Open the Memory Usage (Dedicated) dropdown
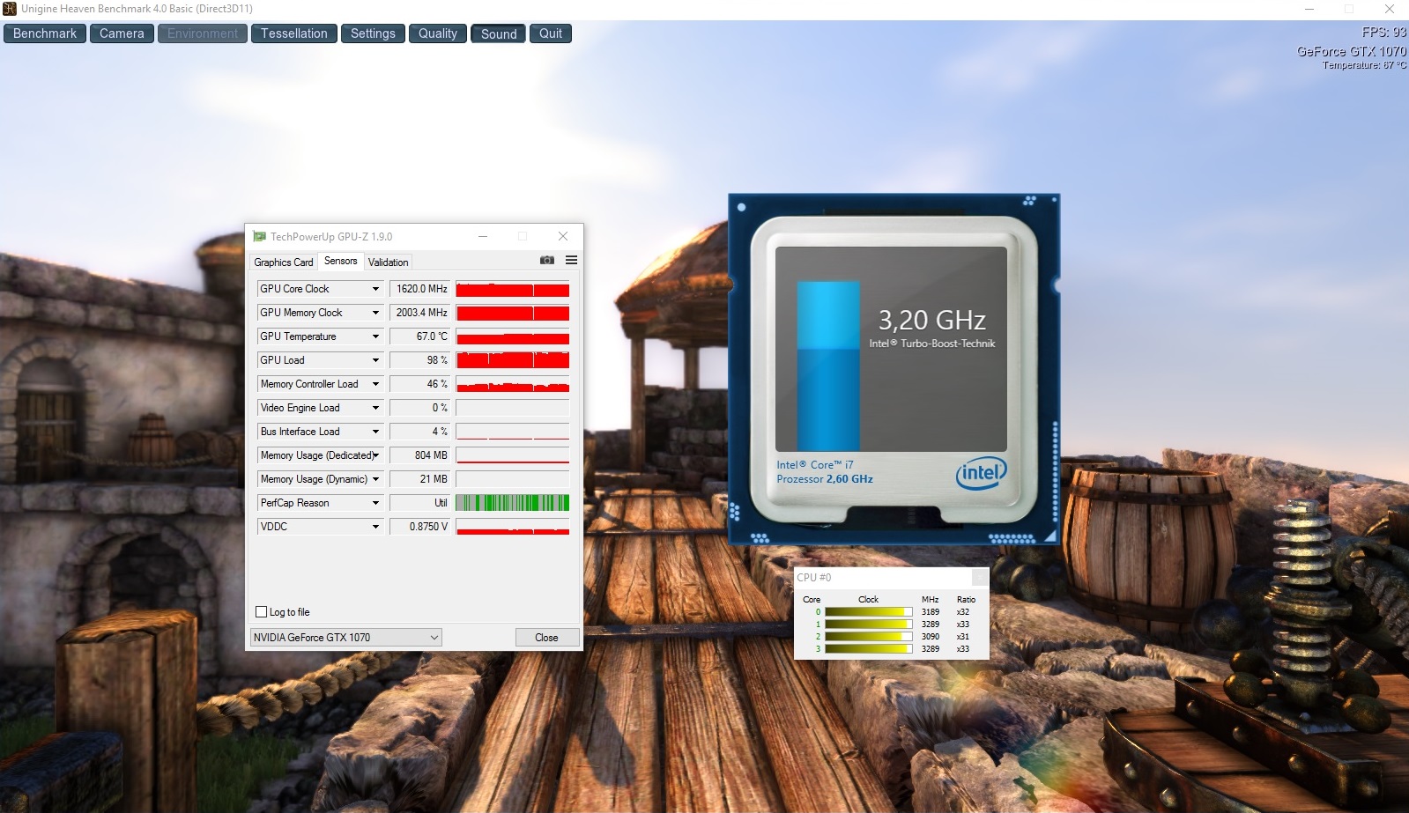The height and width of the screenshot is (813, 1409). coord(375,455)
